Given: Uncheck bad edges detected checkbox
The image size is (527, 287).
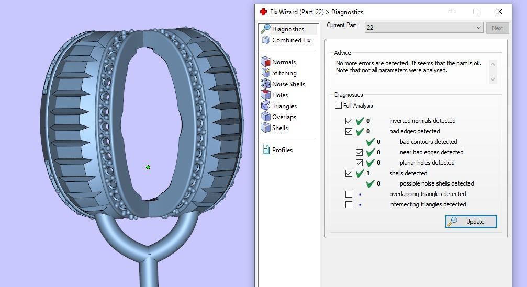Looking at the screenshot, I should tap(349, 131).
